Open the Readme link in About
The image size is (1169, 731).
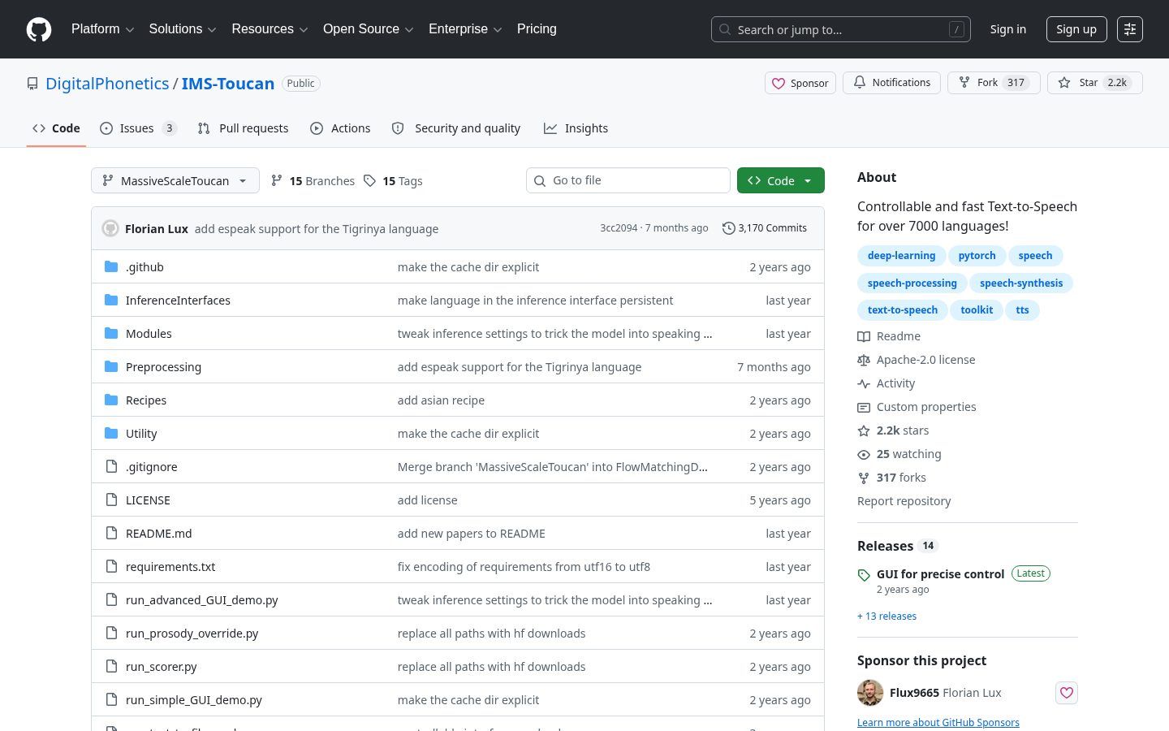click(889, 336)
